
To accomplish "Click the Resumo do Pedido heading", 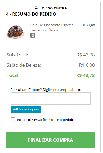I will (31, 14).
